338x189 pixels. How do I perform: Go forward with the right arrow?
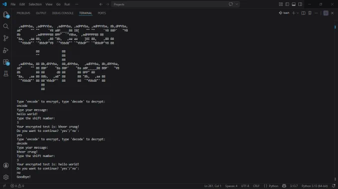(x=107, y=4)
